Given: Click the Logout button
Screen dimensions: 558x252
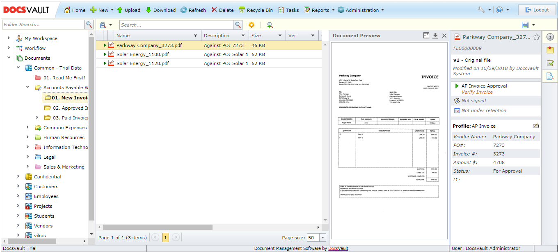Looking at the screenshot, I should tap(537, 9).
